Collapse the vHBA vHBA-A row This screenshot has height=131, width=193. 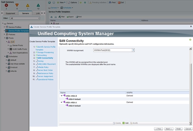coord(61,102)
